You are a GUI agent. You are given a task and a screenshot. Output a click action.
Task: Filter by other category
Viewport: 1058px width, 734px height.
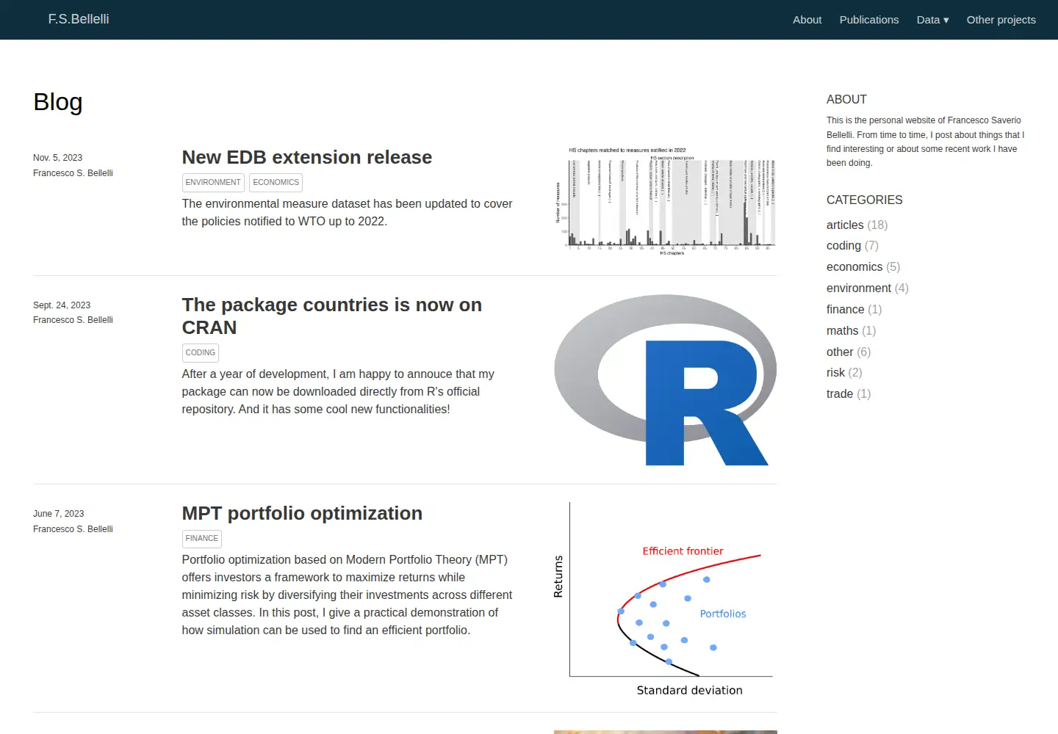pyautogui.click(x=849, y=352)
